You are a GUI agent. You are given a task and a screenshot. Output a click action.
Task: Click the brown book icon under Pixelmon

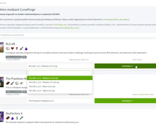(8, 83)
